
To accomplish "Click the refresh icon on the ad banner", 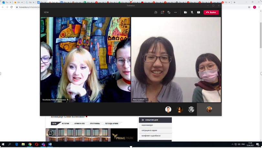I will 50,133.
